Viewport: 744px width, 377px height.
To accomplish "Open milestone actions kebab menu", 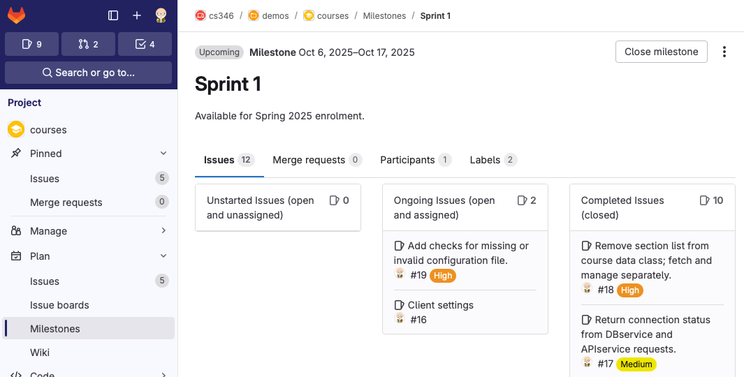I will (x=724, y=52).
